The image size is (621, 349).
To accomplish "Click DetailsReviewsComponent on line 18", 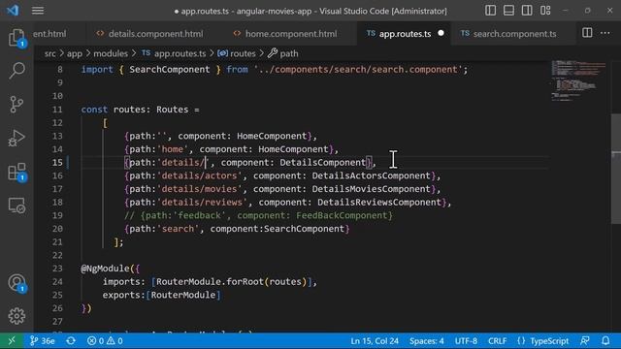I will tap(379, 203).
